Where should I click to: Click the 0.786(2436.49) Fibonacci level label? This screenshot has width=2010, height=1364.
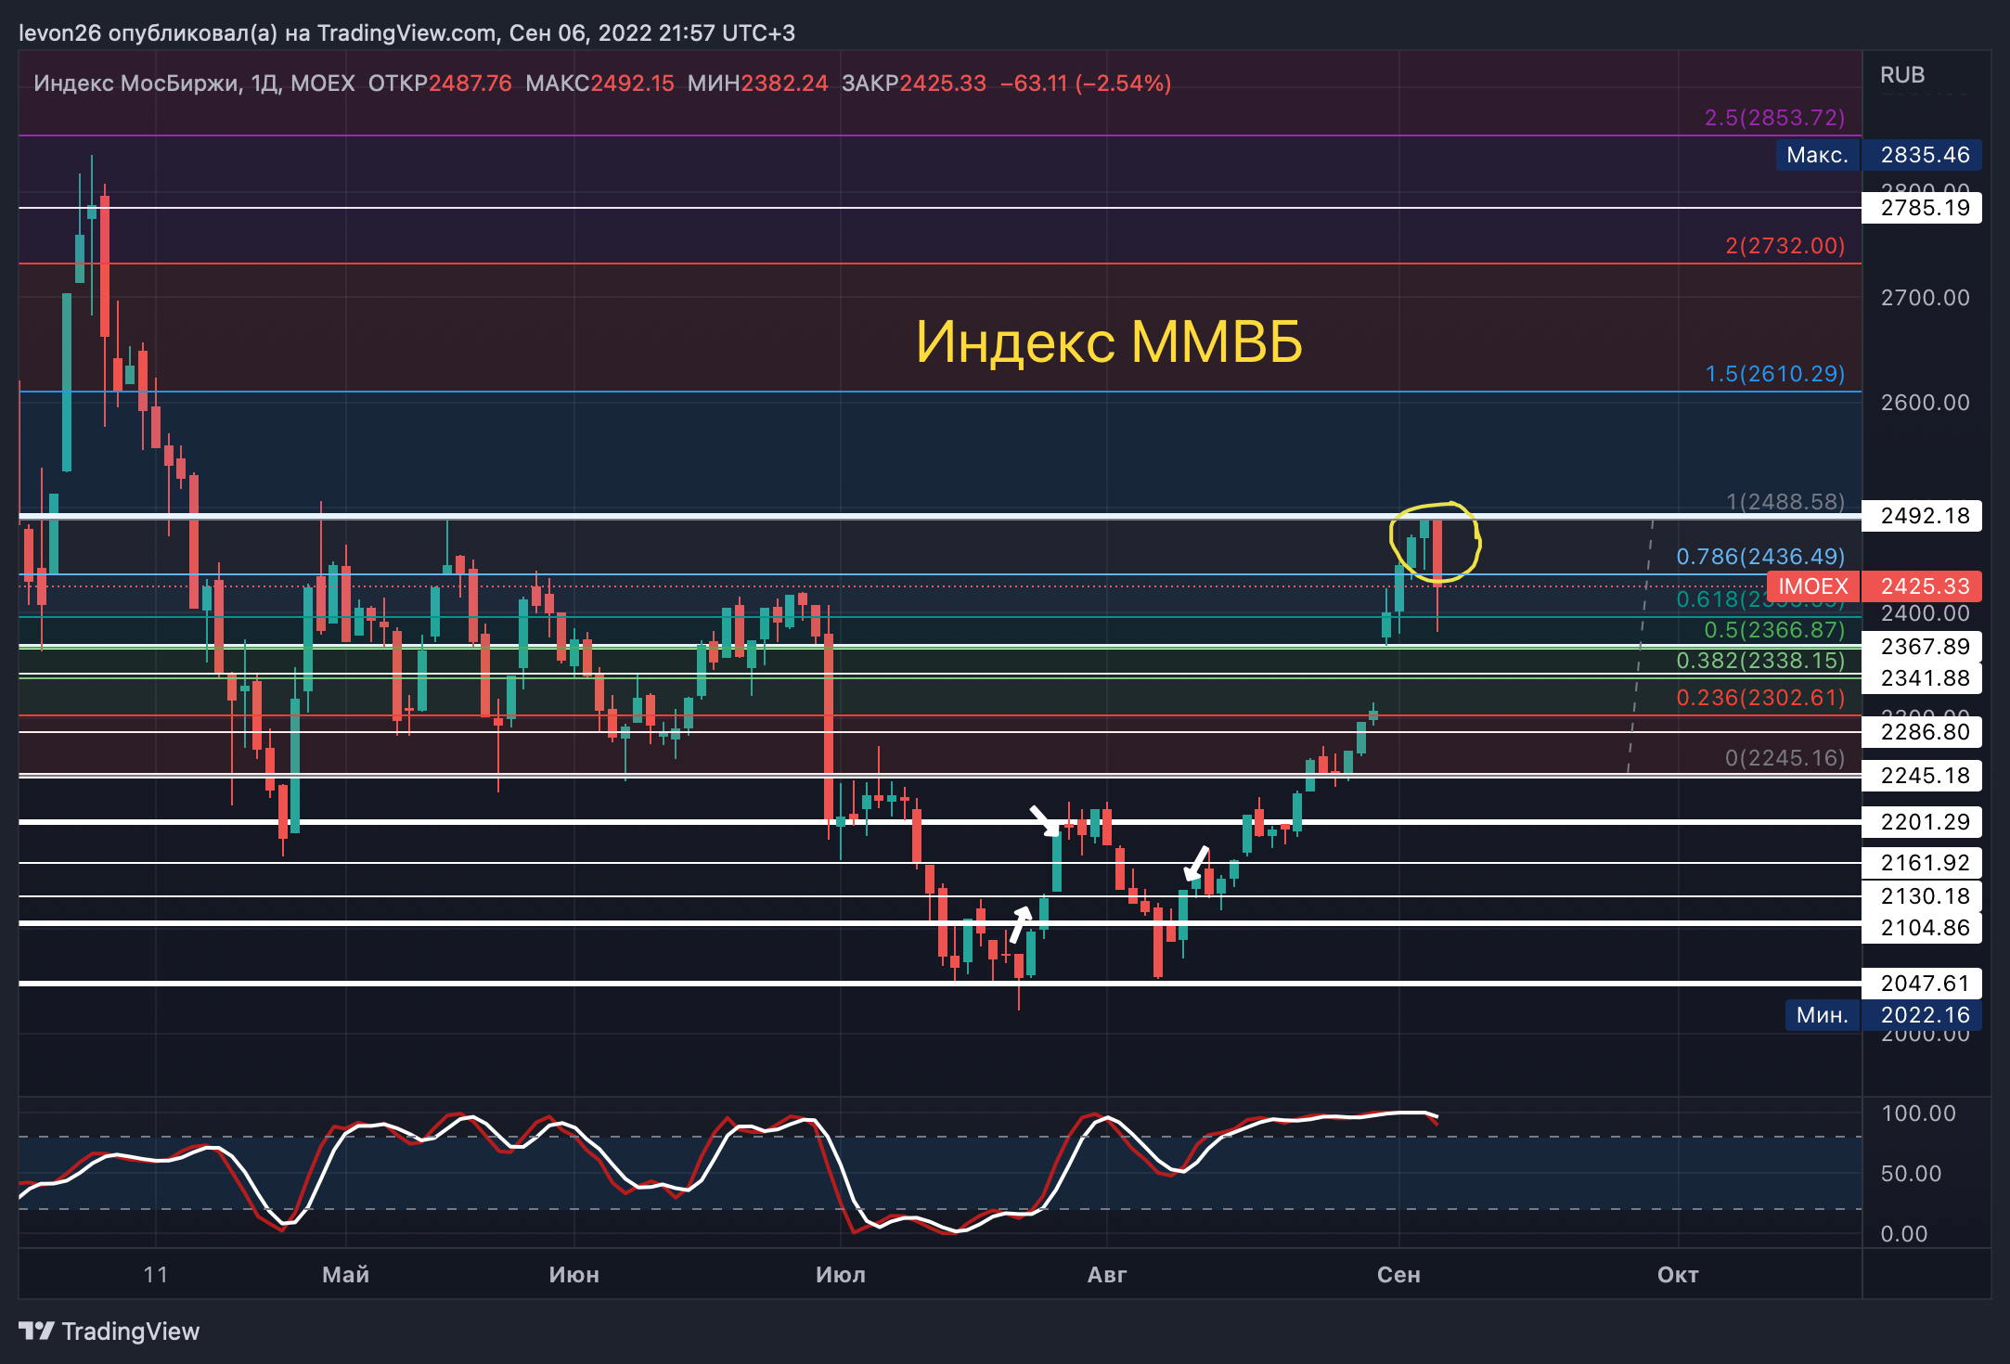tap(1760, 557)
